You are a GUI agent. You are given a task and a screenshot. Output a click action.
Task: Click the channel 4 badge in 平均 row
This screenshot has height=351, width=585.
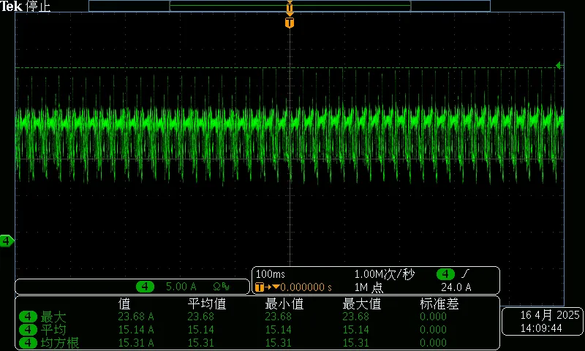28,330
